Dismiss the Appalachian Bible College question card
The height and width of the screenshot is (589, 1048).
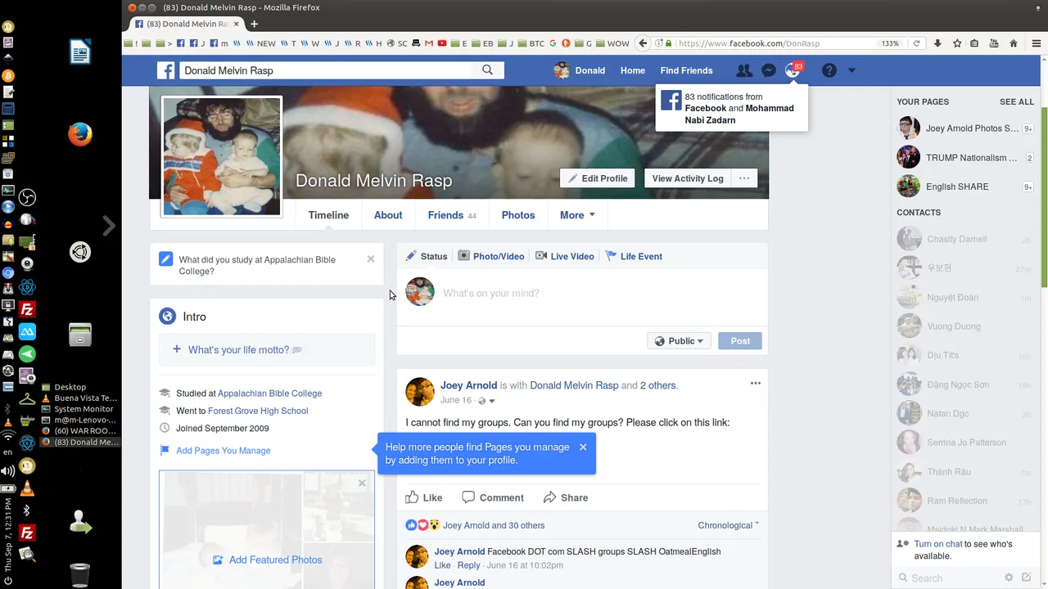point(371,259)
